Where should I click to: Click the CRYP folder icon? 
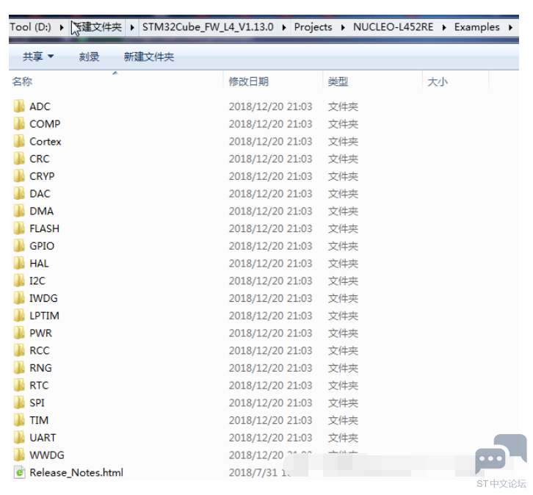click(19, 176)
